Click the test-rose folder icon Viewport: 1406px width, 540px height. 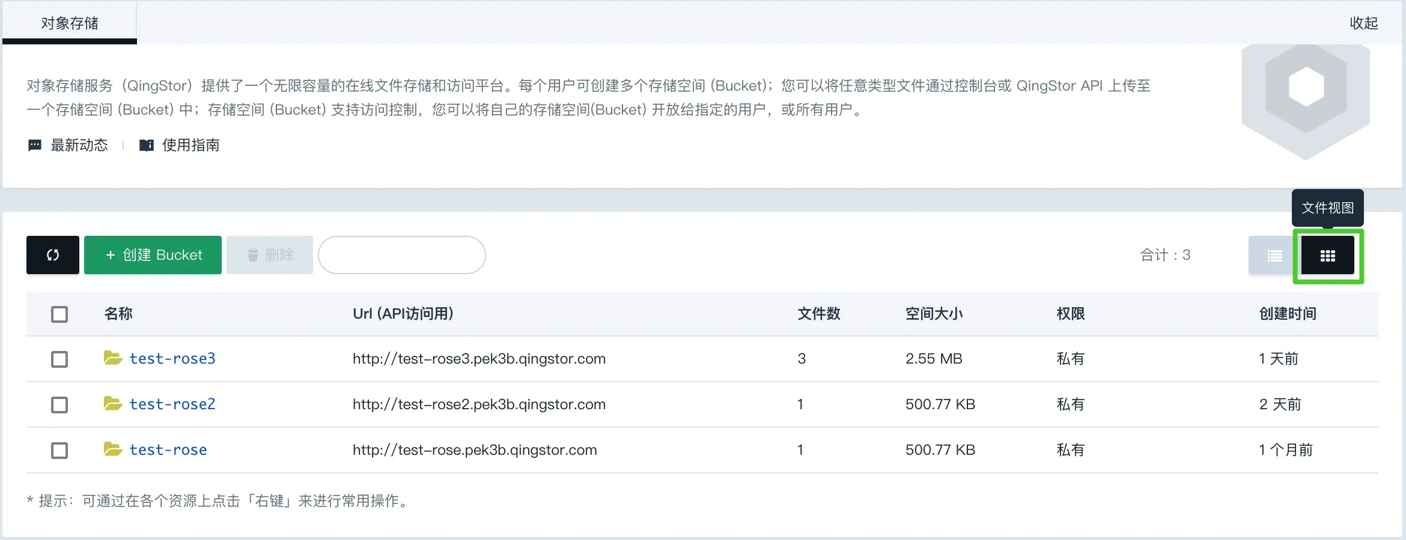112,449
